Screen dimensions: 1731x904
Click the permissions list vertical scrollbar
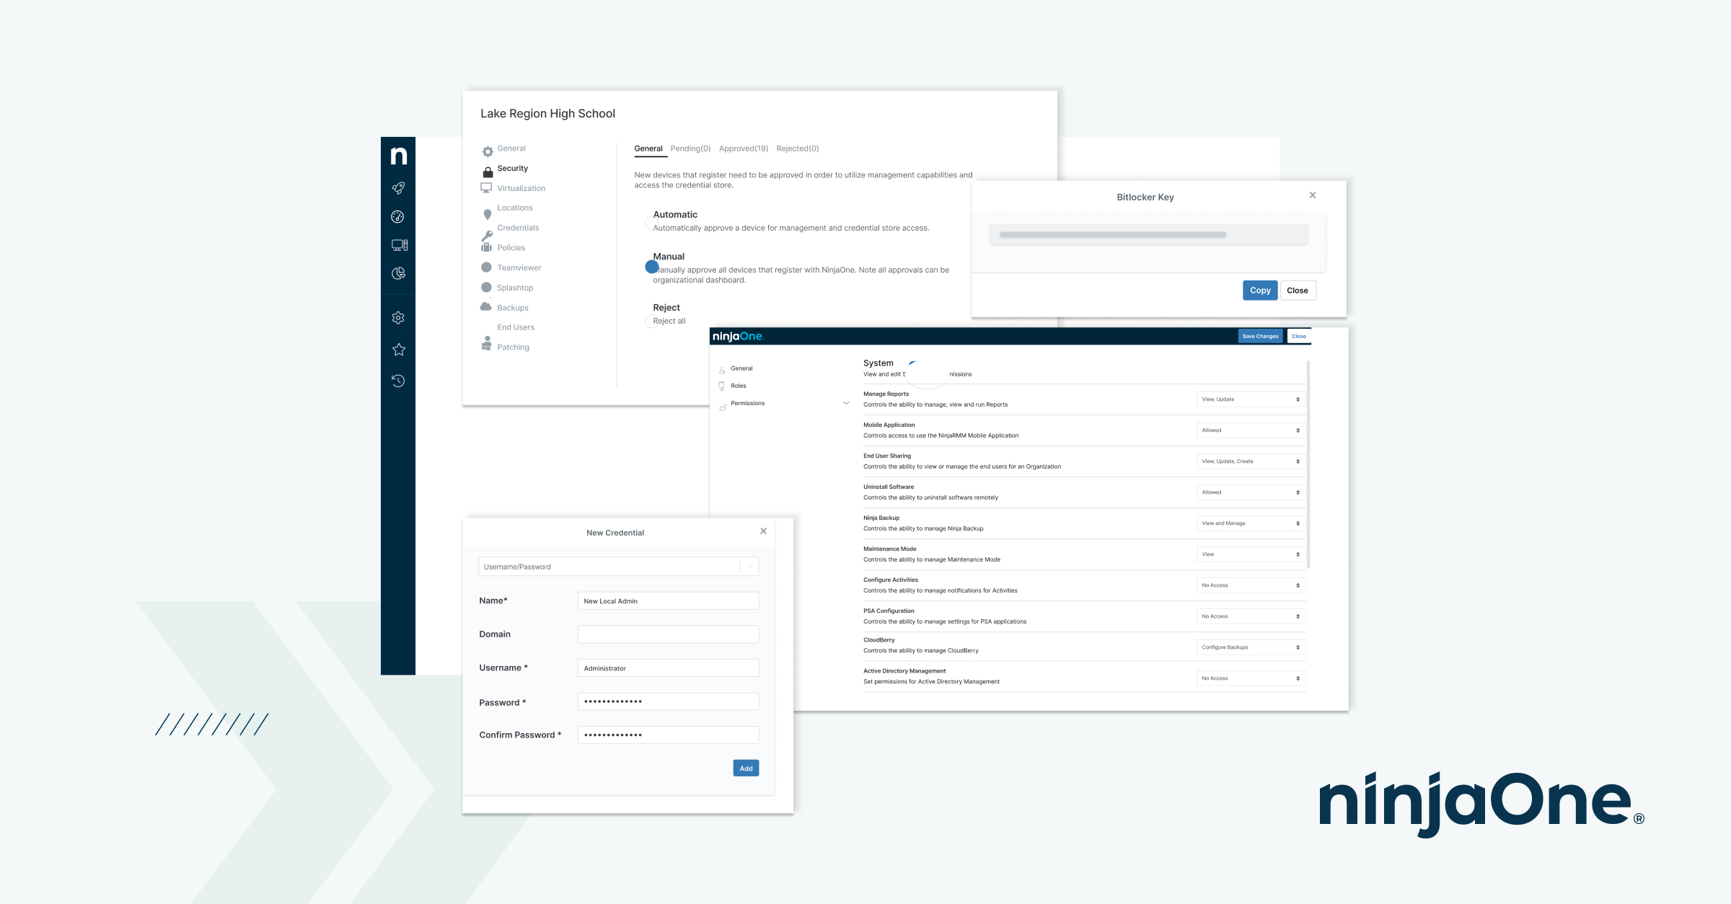[1308, 465]
